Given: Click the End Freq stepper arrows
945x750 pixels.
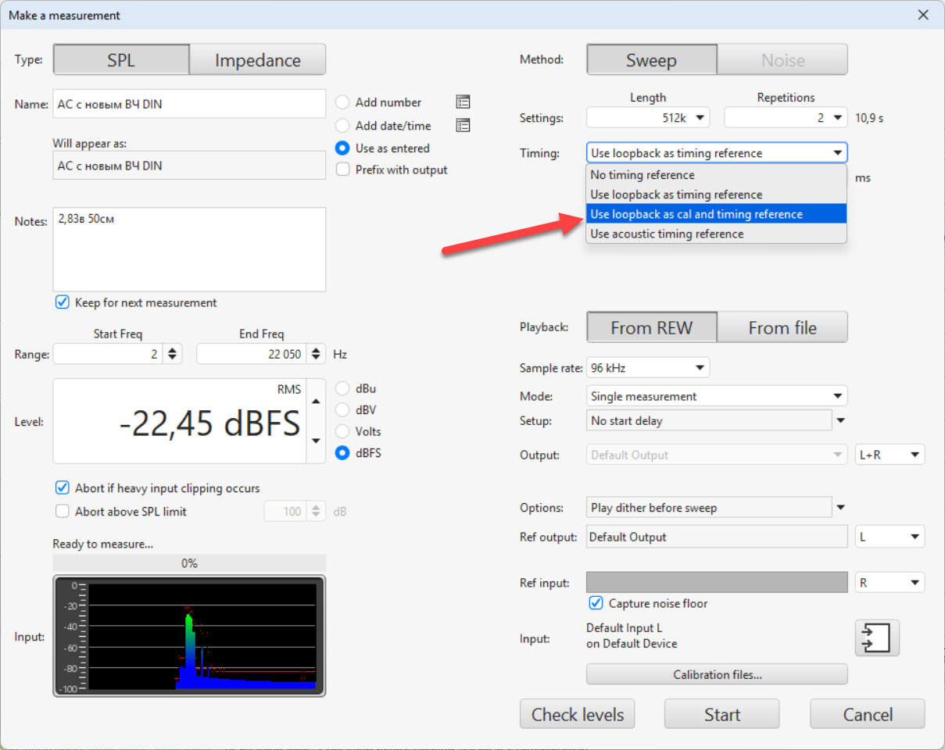Looking at the screenshot, I should coord(316,354).
